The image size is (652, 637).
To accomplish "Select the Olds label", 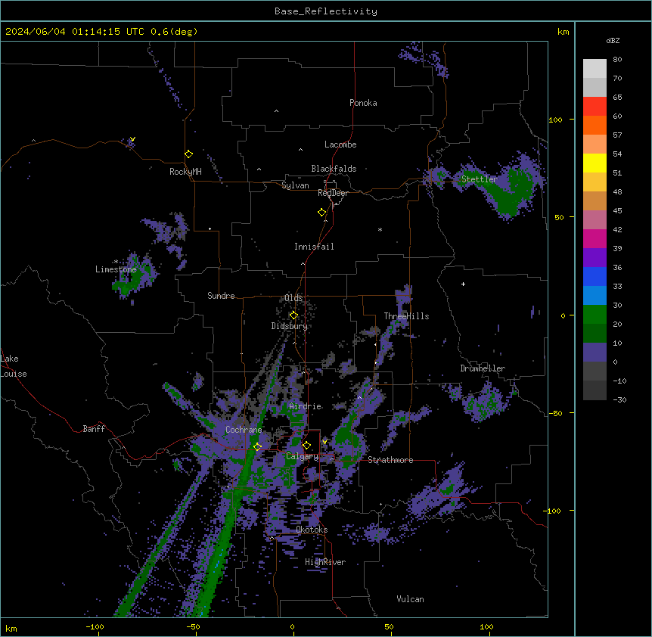I will (x=293, y=298).
